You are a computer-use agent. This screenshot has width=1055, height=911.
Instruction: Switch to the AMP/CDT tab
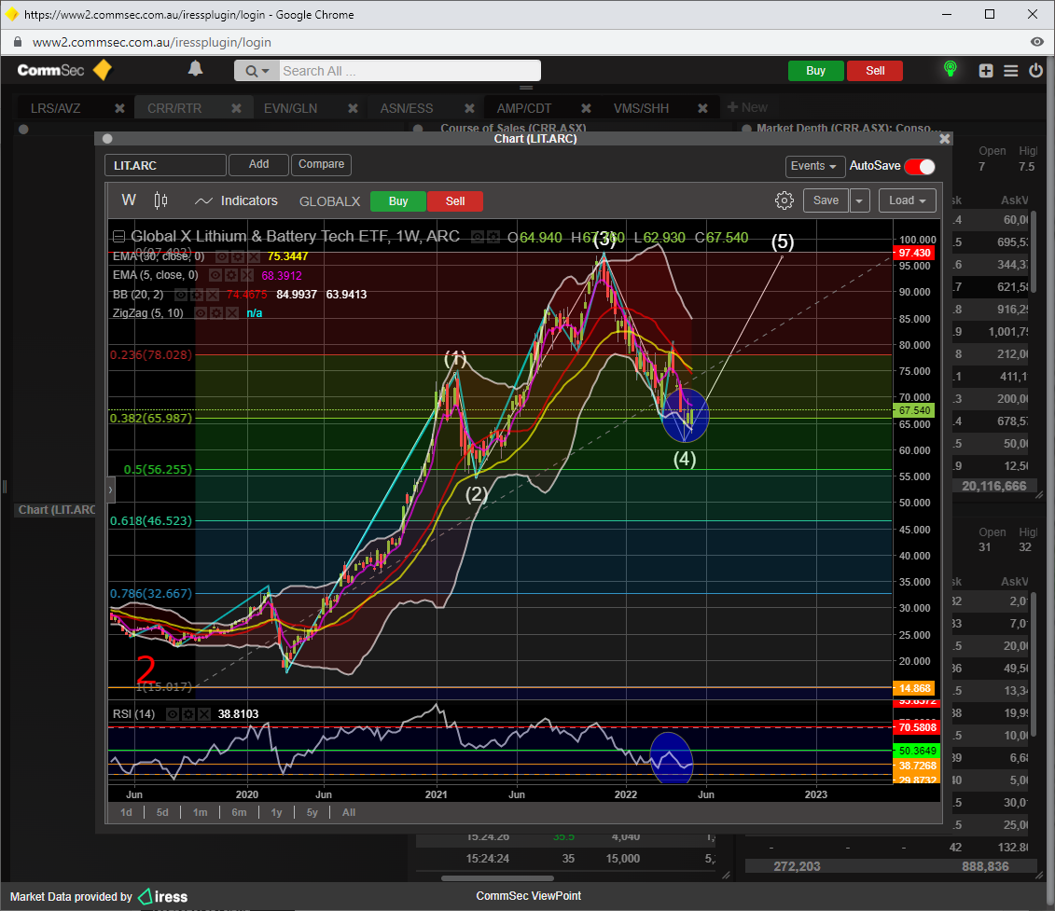point(523,108)
